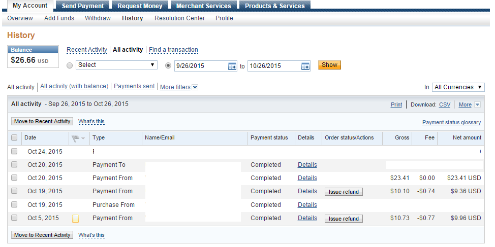The width and height of the screenshot is (495, 247).
Task: Open Details for the Oct 5 payment
Action: point(307,218)
